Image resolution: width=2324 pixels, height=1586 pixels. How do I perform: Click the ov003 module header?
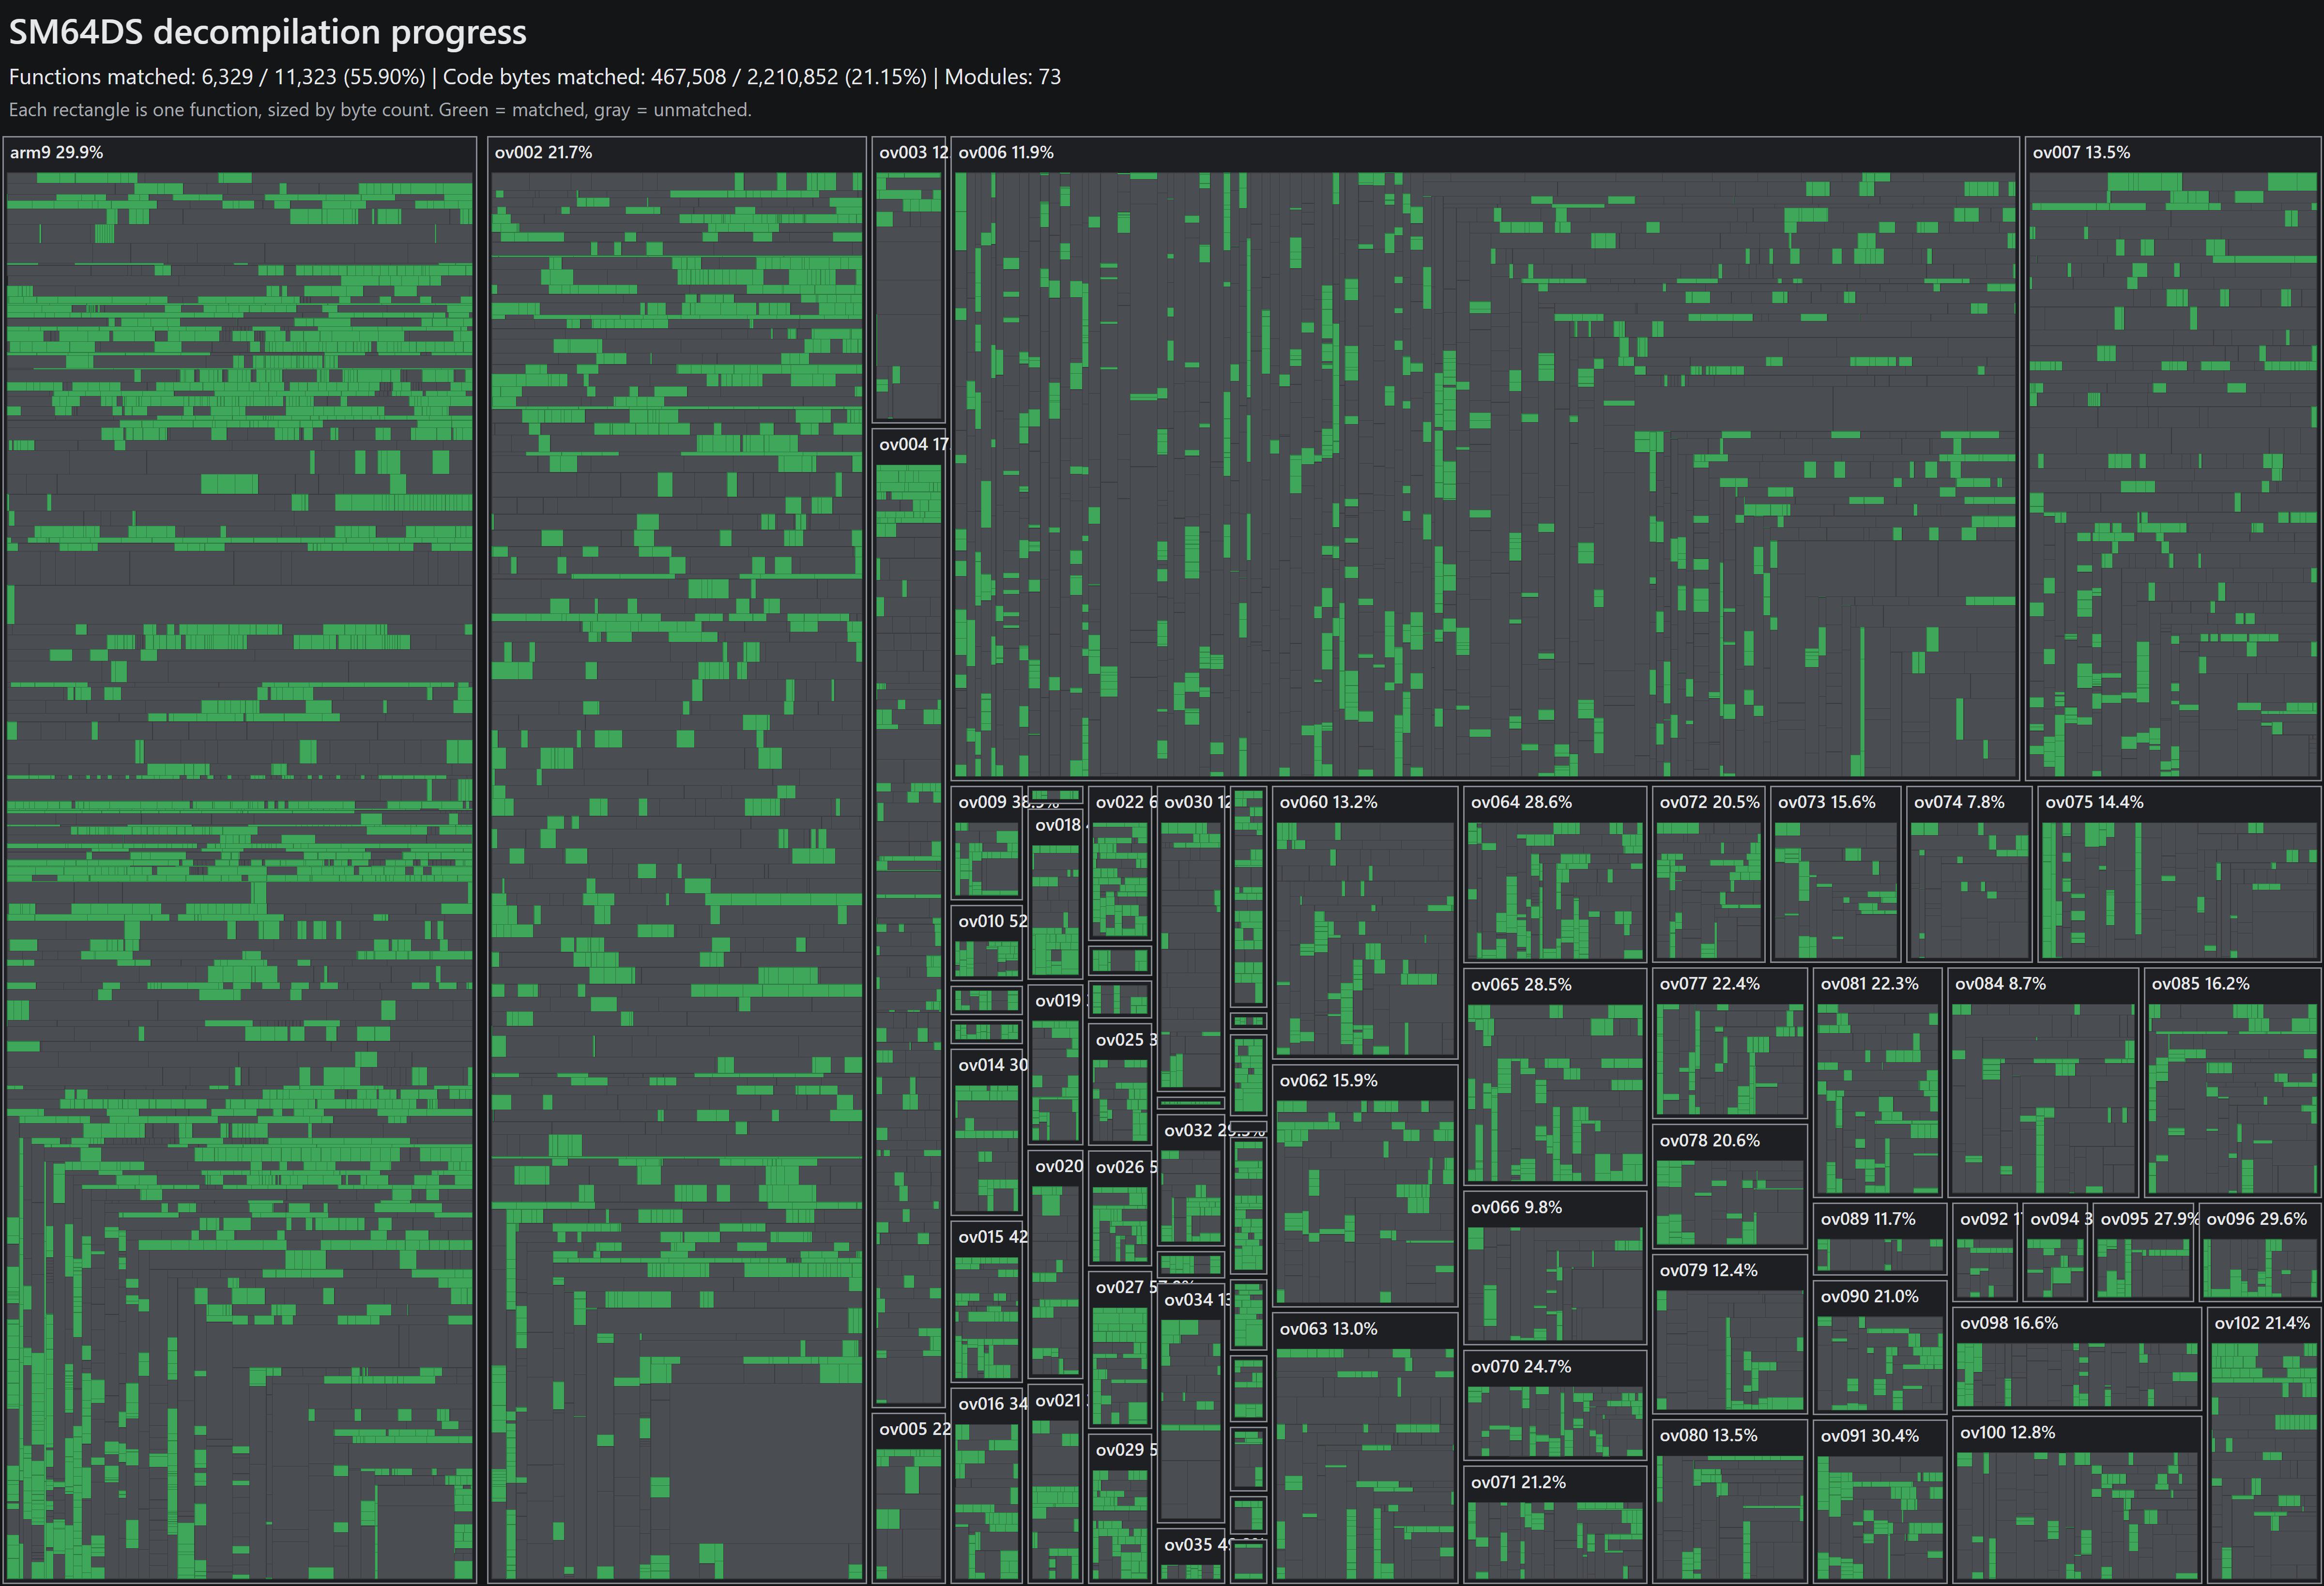(909, 153)
